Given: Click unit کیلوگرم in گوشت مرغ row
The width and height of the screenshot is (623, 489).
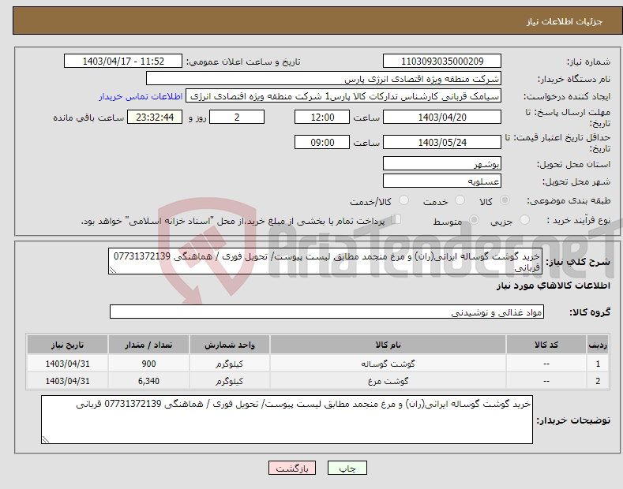Looking at the screenshot, I should pyautogui.click(x=230, y=381).
